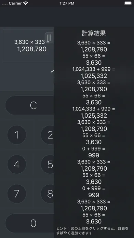Image resolution: width=134 pixels, height=238 pixels.
Task: Tap the calculator display showing 1,208,790
Action: click(28, 46)
